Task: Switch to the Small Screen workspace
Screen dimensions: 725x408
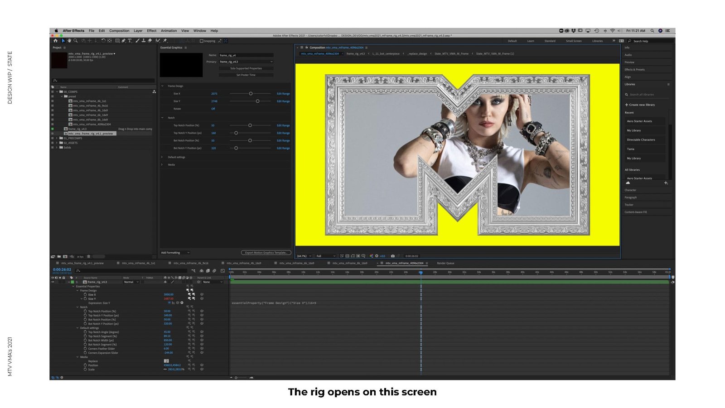Action: pyautogui.click(x=574, y=41)
